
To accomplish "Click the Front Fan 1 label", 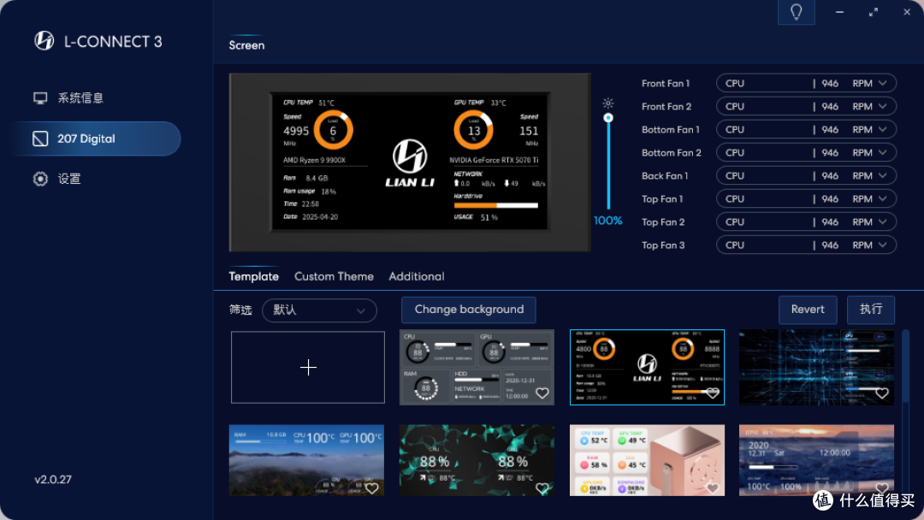I will coord(666,83).
